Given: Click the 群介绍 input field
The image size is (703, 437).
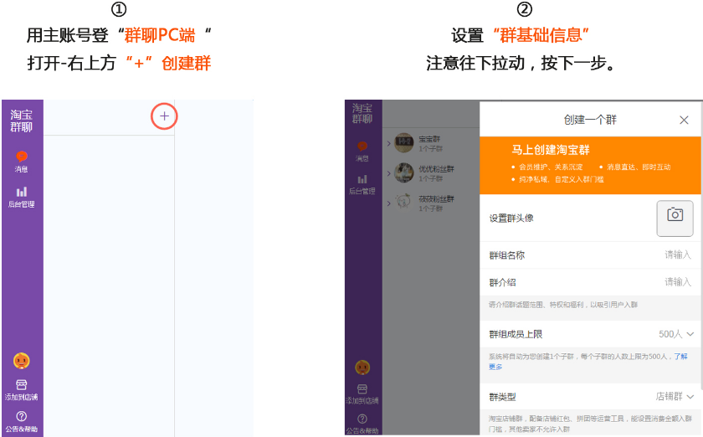Looking at the screenshot, I should coord(590,282).
